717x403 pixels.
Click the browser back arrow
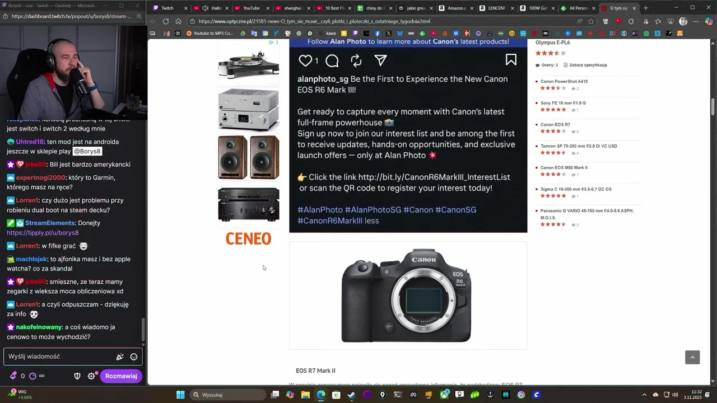tap(153, 21)
